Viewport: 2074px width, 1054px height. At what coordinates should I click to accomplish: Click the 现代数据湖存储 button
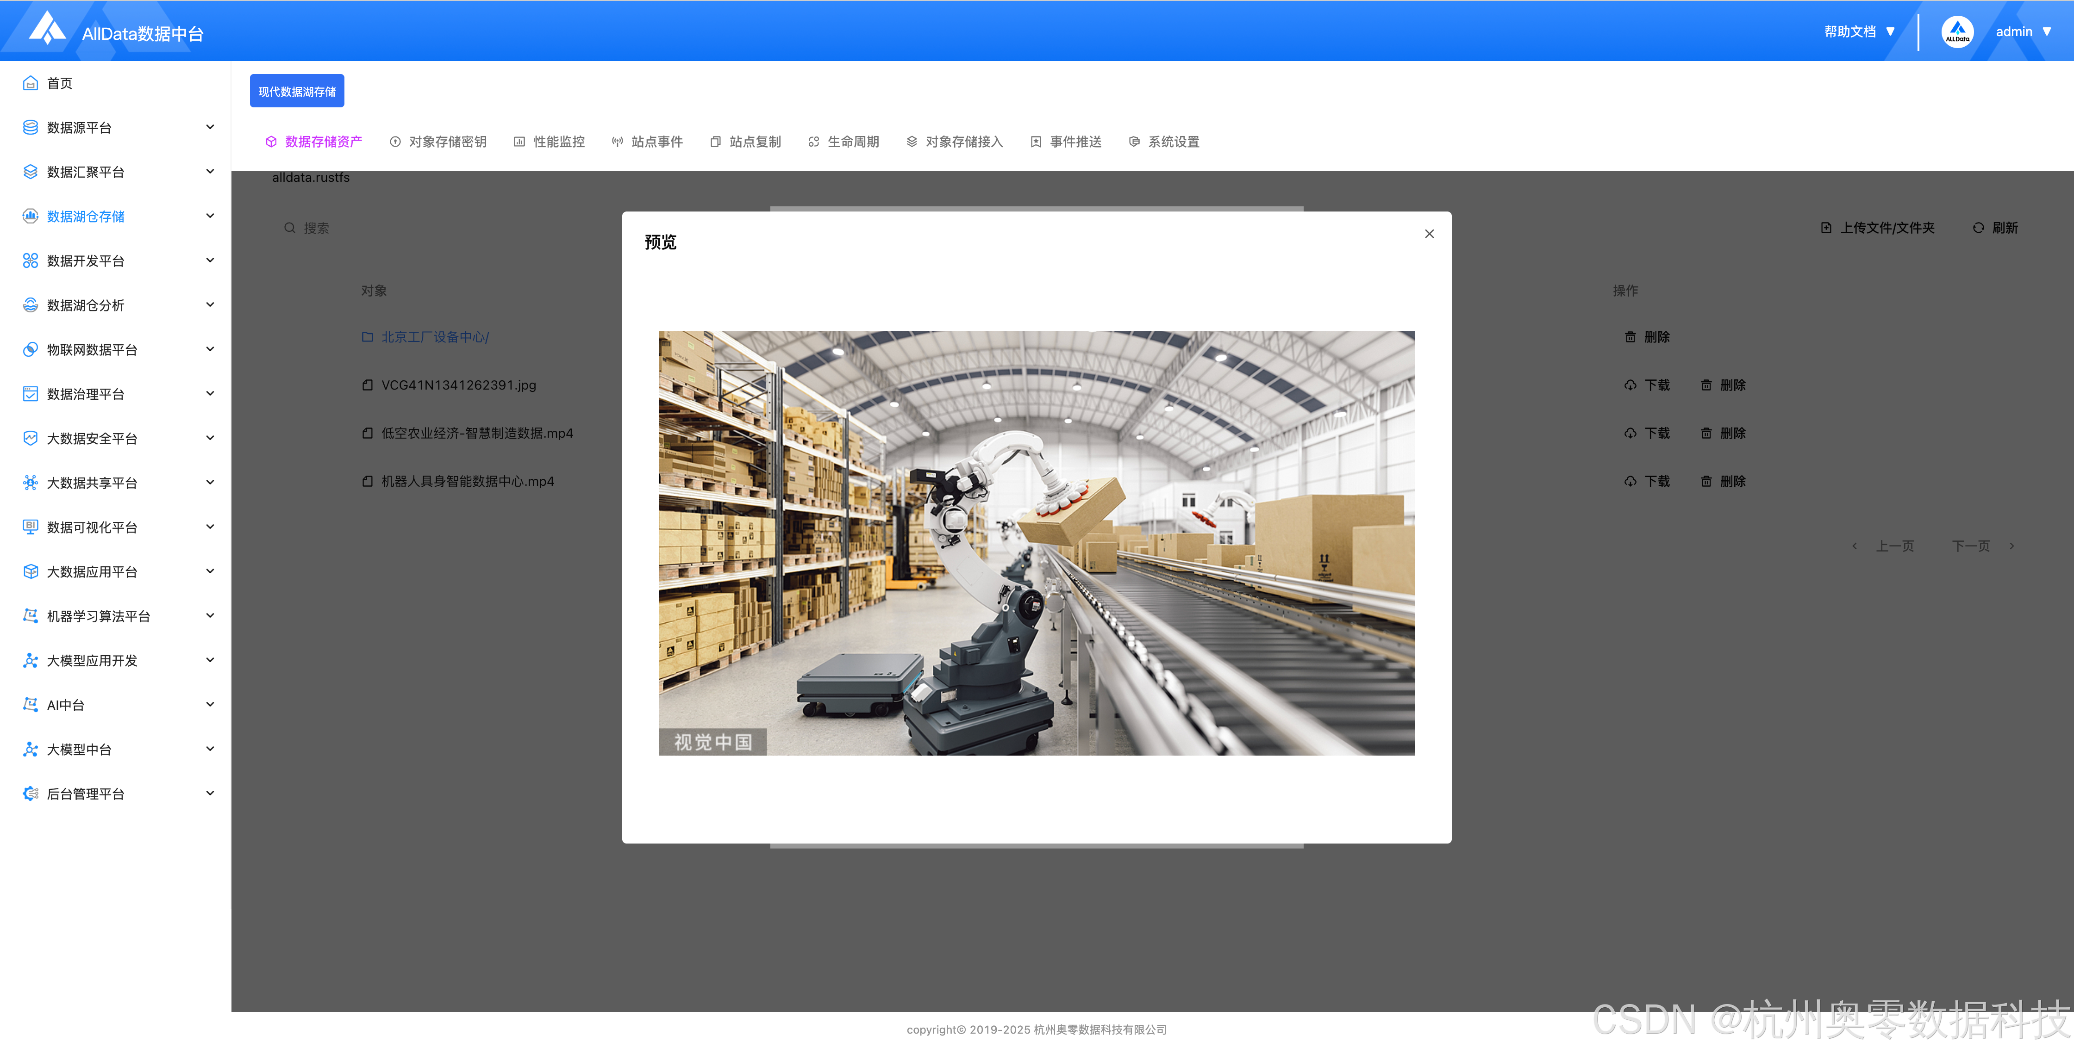point(297,91)
